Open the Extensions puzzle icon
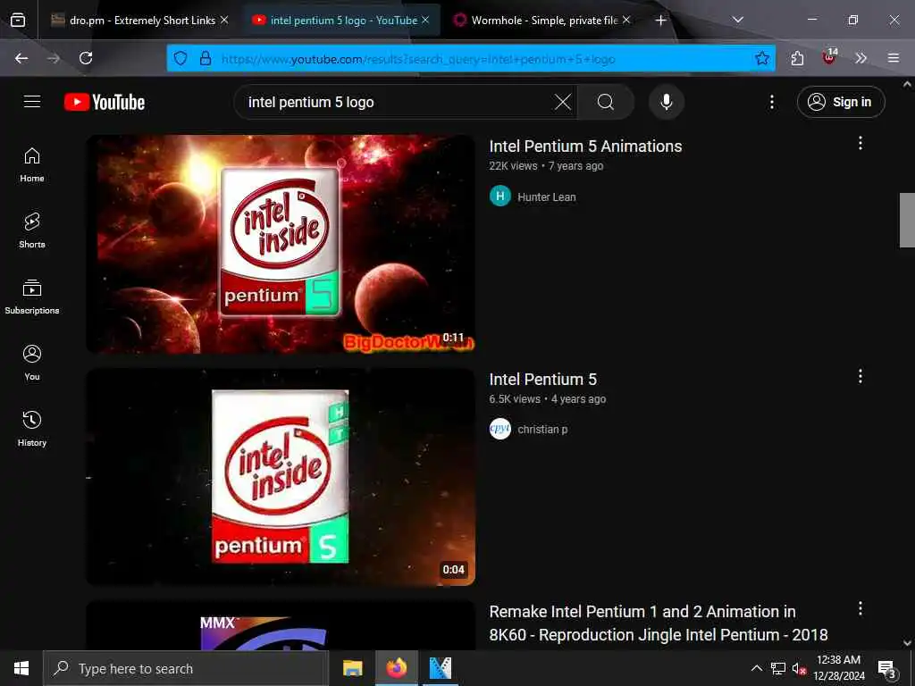This screenshot has height=686, width=915. (797, 58)
